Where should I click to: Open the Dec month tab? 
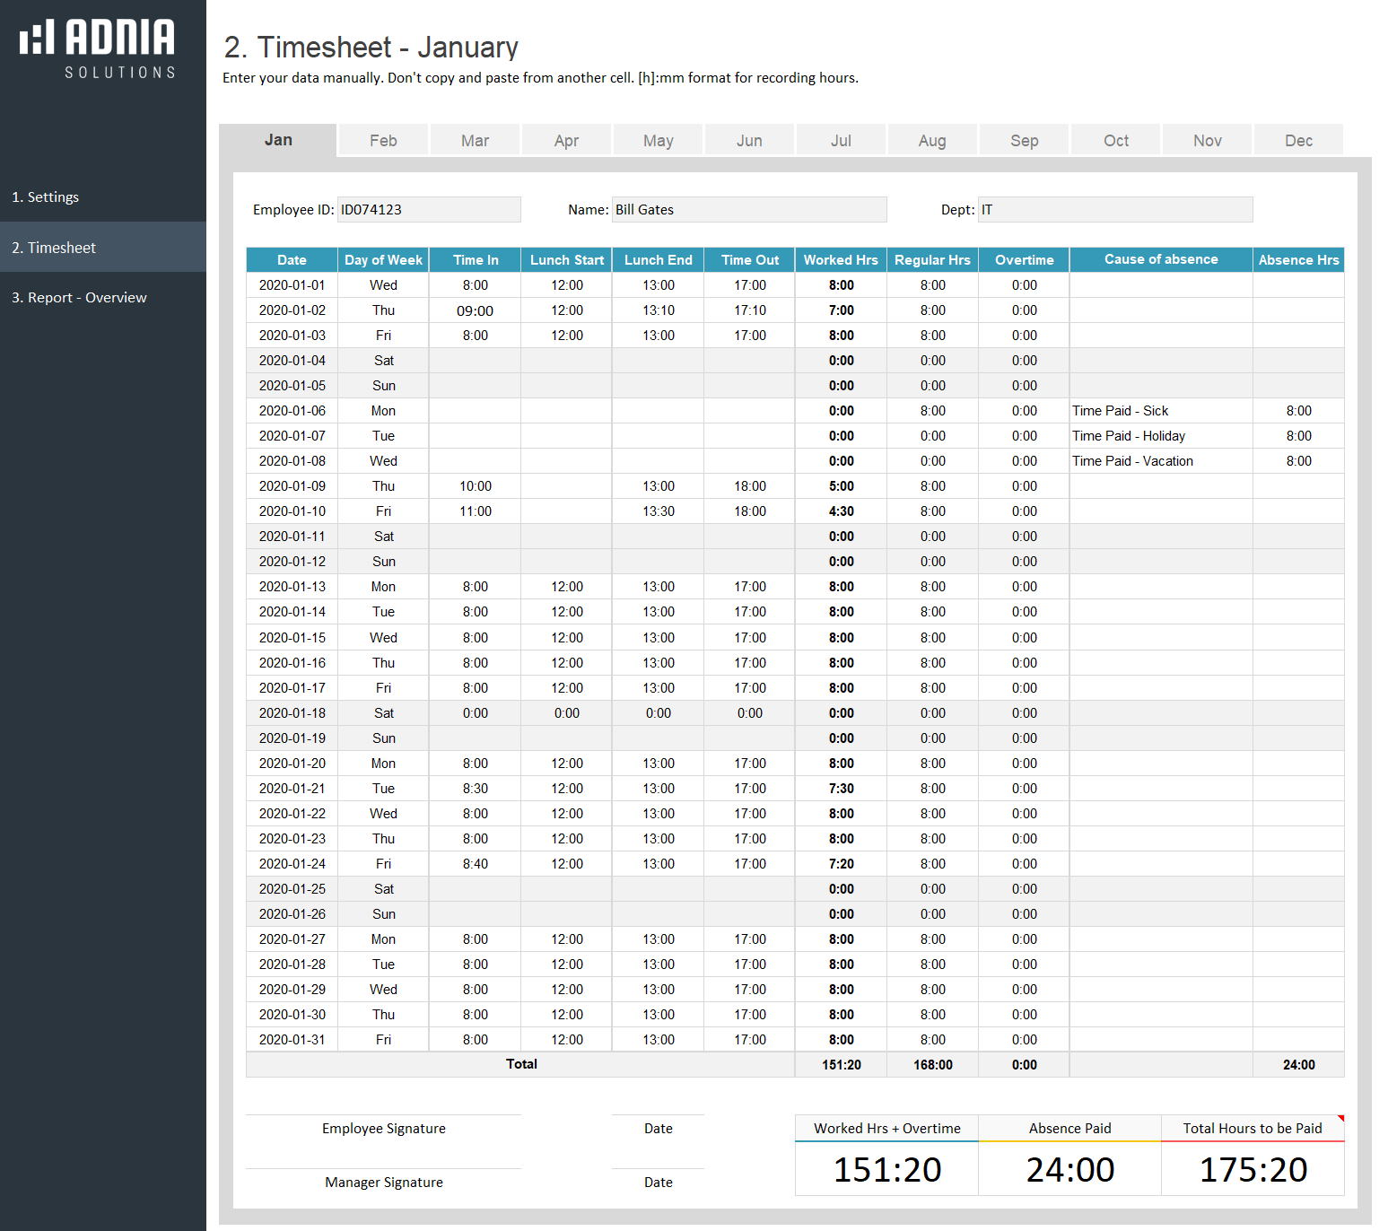[x=1298, y=141]
